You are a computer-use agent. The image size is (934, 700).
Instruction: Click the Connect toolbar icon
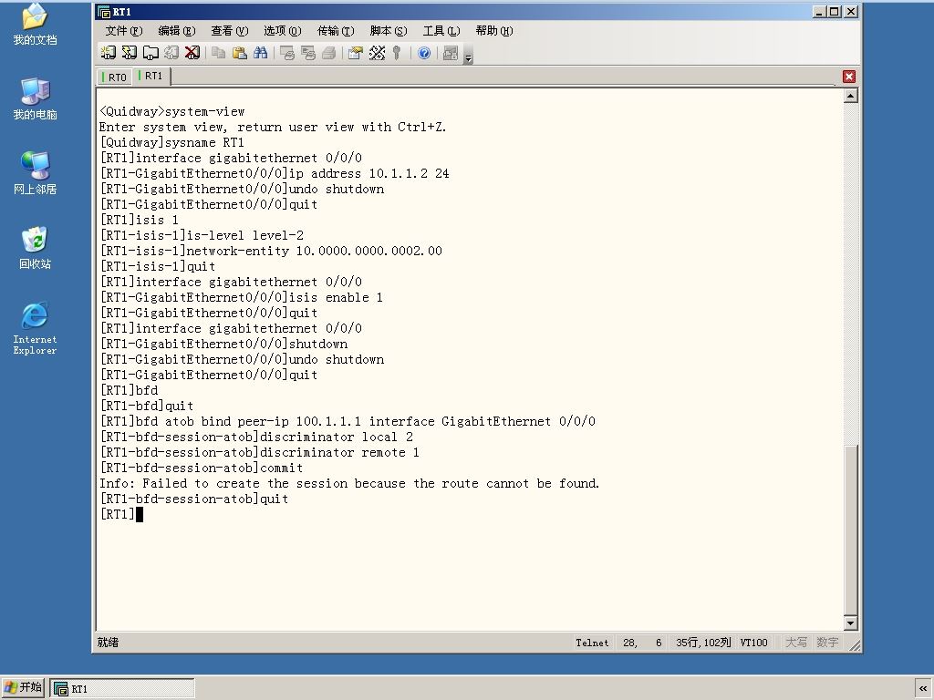point(108,53)
